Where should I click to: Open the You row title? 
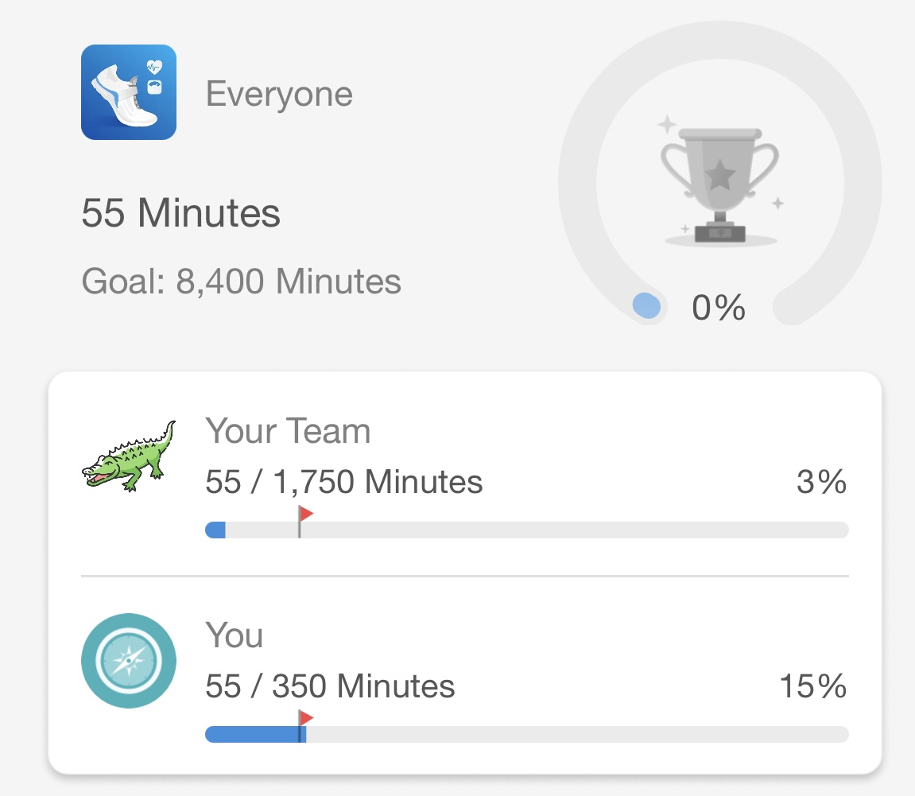(234, 635)
